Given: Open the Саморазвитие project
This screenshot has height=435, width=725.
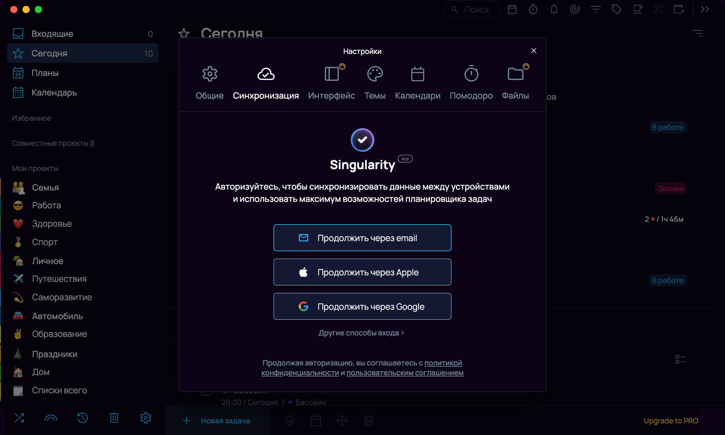Looking at the screenshot, I should [83, 297].
